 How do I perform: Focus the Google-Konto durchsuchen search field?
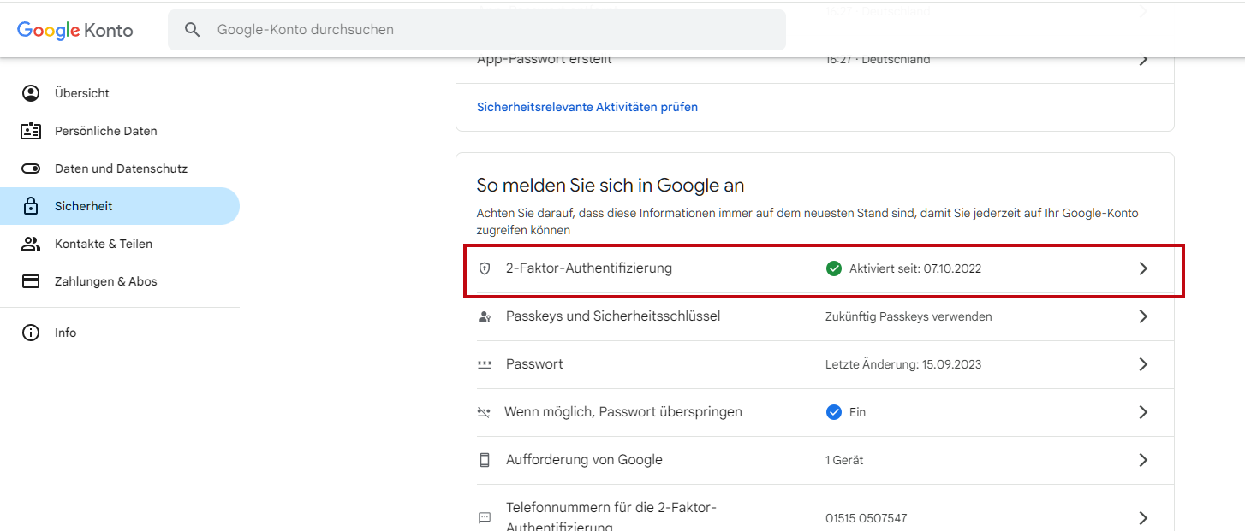pyautogui.click(x=477, y=30)
